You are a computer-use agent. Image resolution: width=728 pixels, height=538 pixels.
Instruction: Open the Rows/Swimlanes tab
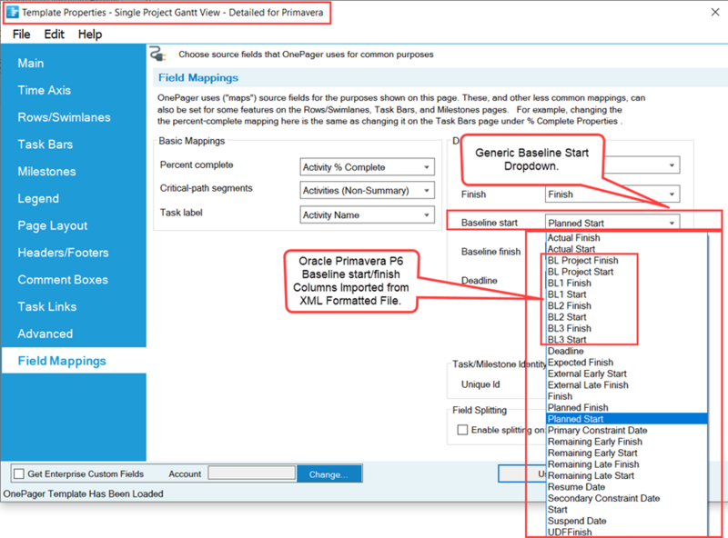pos(64,117)
